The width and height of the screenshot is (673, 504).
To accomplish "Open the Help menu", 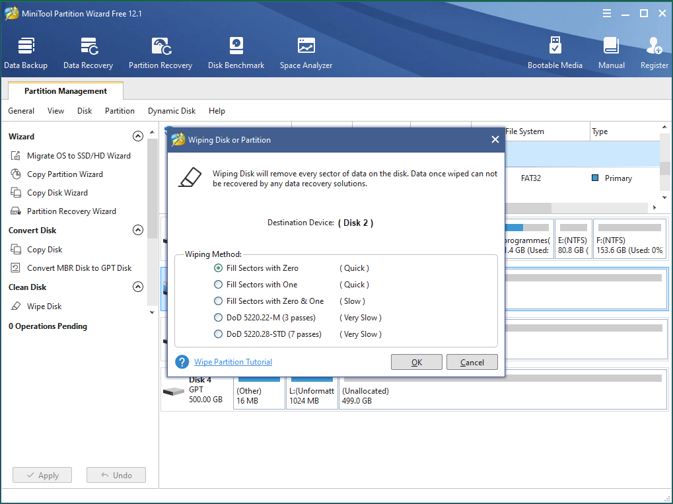I will [x=217, y=111].
